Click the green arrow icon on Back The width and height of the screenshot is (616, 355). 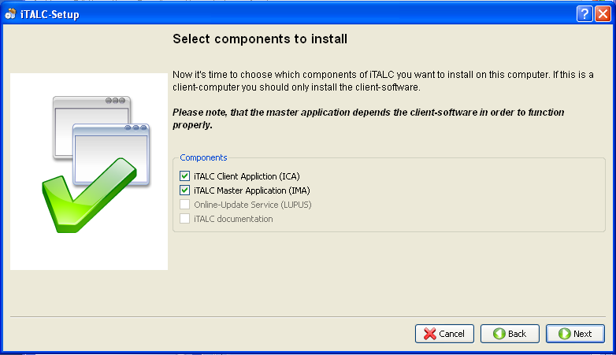(499, 334)
